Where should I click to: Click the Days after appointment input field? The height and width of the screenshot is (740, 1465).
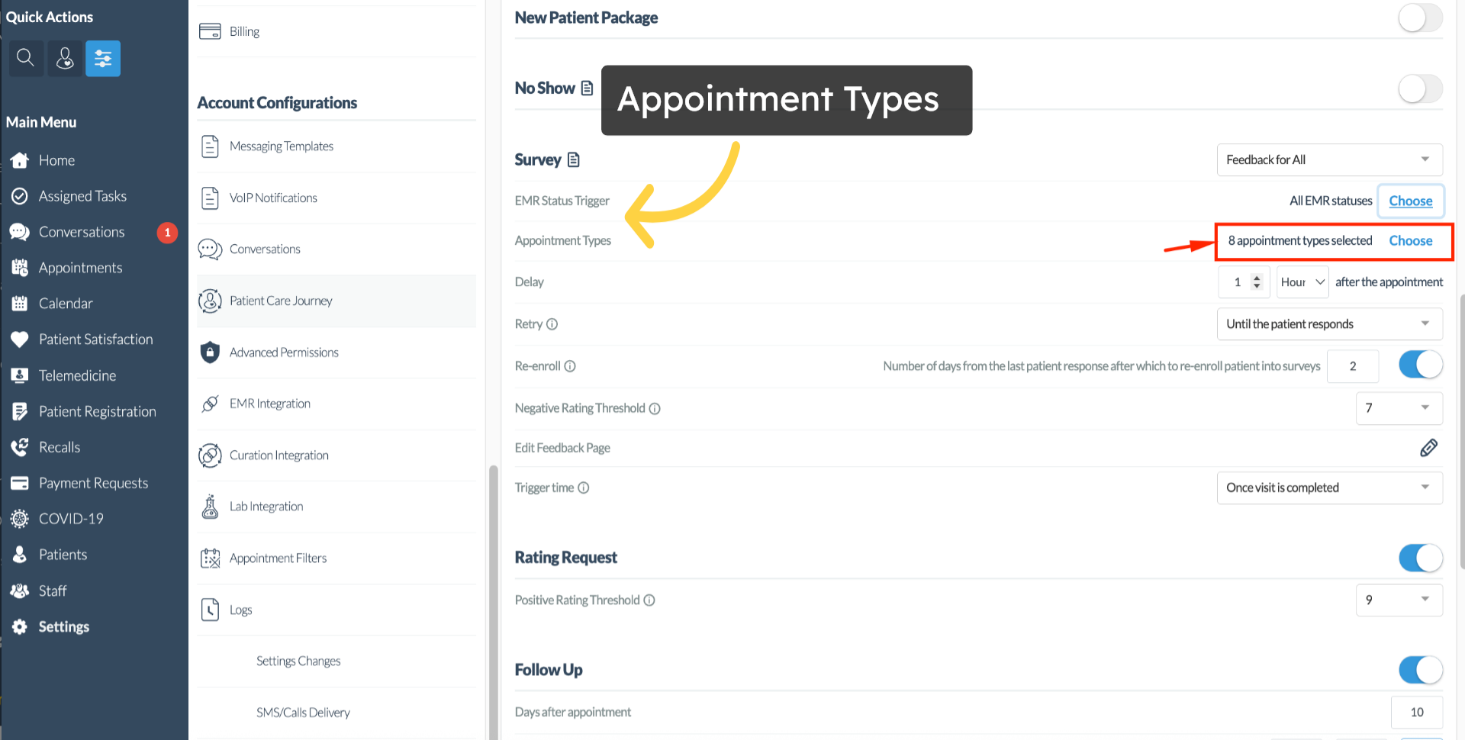[x=1416, y=712]
